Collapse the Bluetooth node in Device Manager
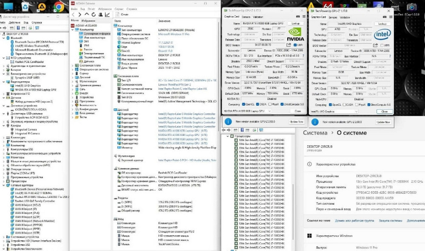 4,38
